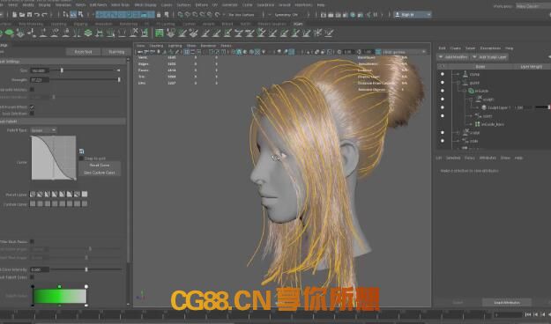Image resolution: width=551 pixels, height=324 pixels.
Task: Open the Falloff Type dropdown
Action: coord(43,130)
